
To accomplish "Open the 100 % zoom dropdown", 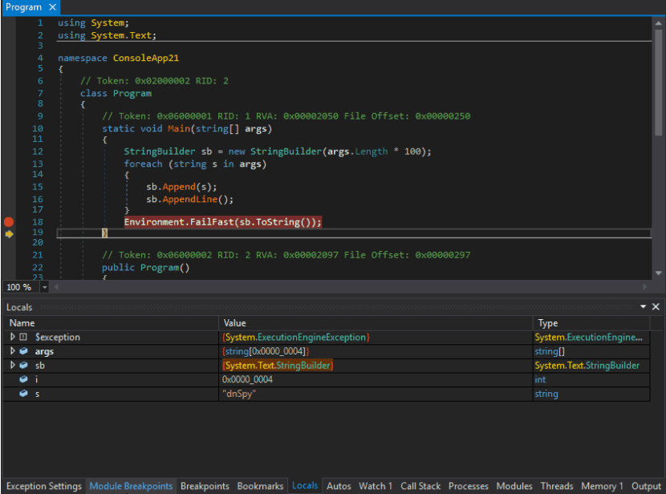I will point(44,287).
